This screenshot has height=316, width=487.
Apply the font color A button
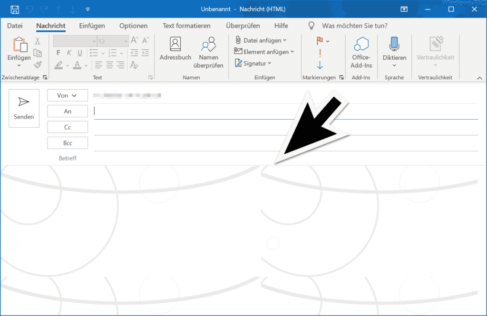[x=77, y=65]
